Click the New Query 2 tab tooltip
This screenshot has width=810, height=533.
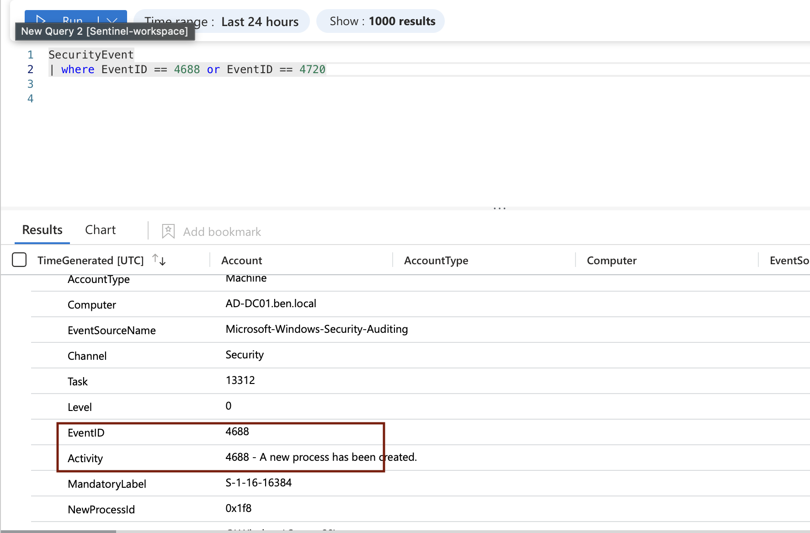pyautogui.click(x=105, y=31)
